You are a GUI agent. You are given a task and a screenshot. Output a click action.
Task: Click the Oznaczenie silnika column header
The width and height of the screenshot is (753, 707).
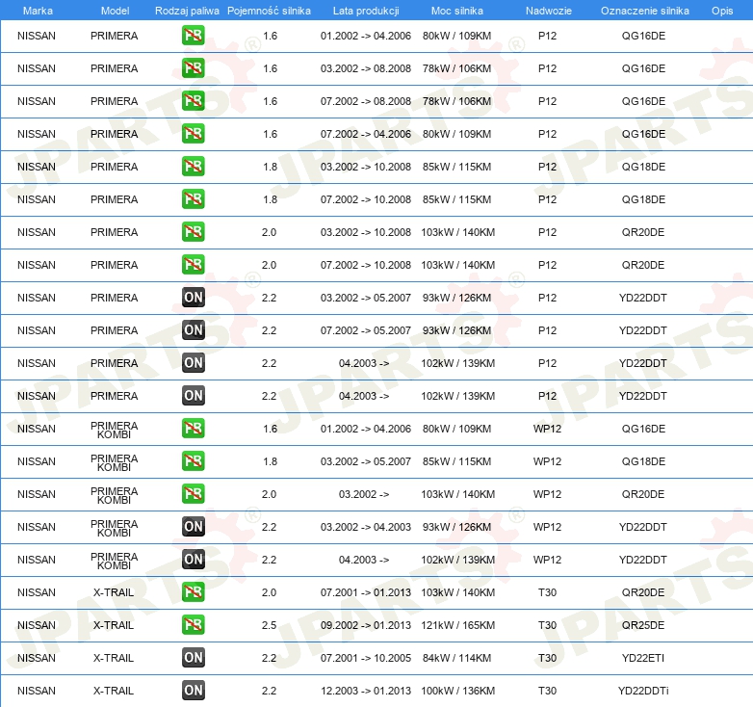[x=645, y=11]
